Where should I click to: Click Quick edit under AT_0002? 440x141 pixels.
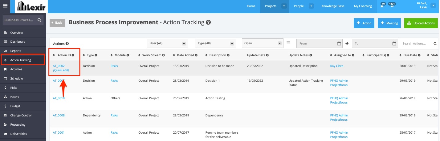[61, 70]
